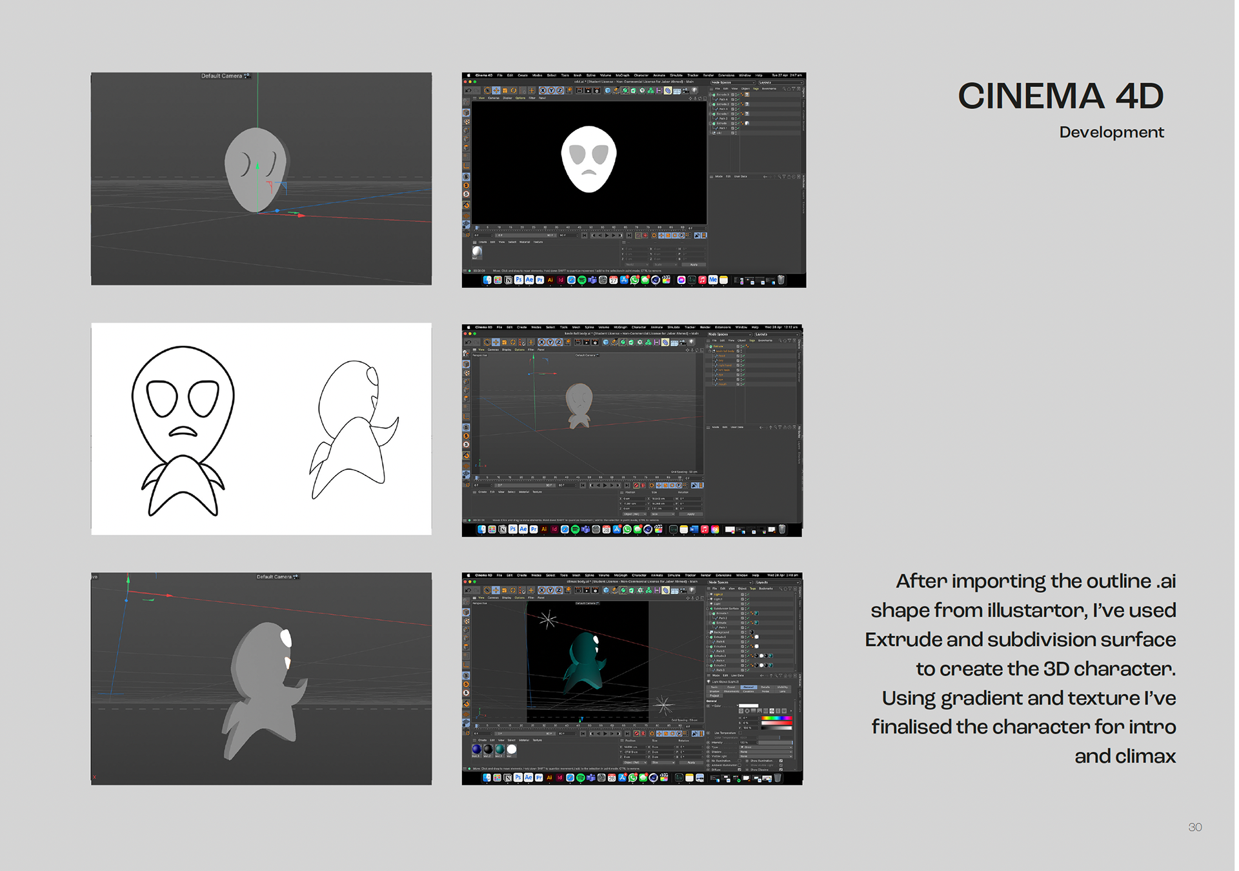The image size is (1239, 871).
Task: Switch to the Visibility tab of Light Object
Action: (782, 687)
